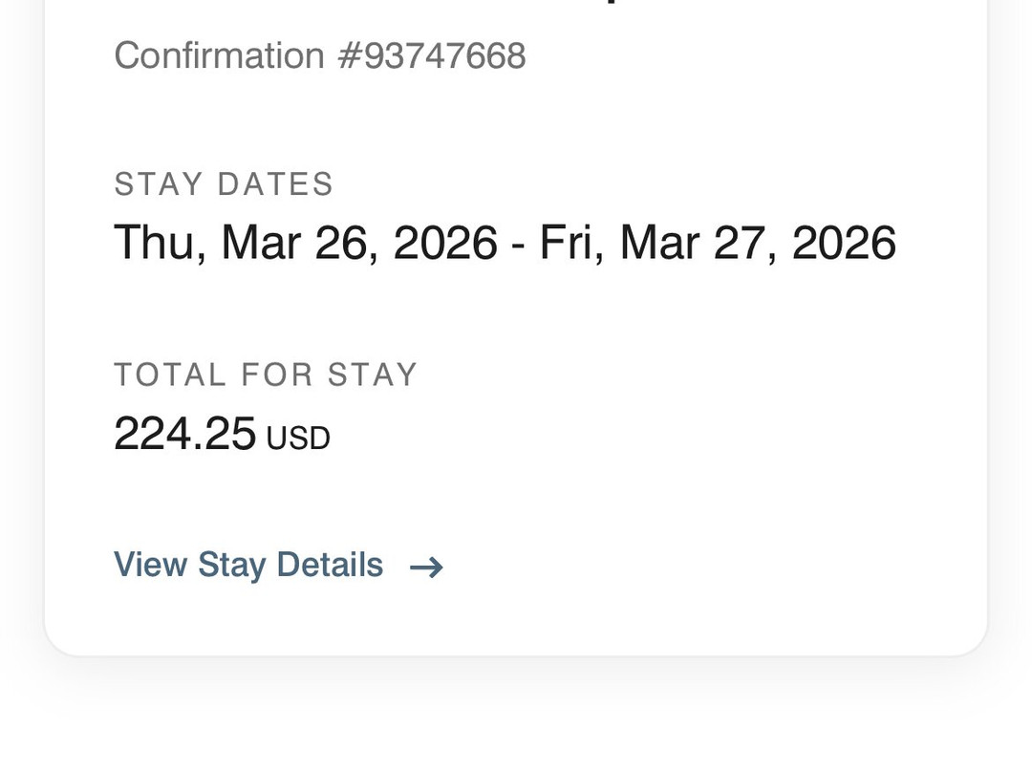This screenshot has height=772, width=1032.
Task: Click the STAY DATES label
Action: [x=224, y=183]
